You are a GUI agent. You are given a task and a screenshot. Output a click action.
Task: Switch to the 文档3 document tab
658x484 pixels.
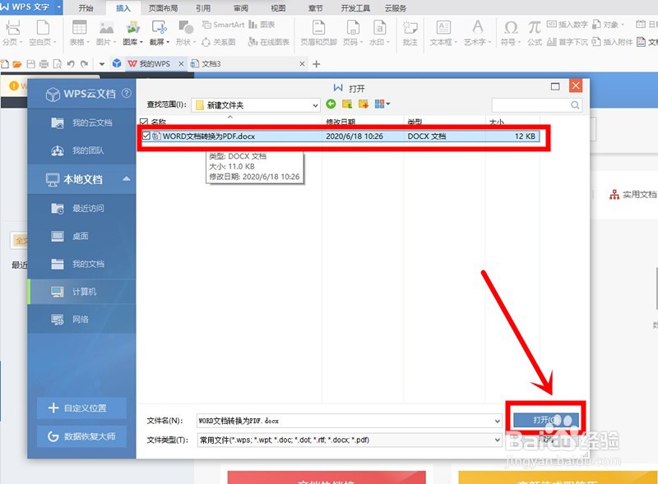(248, 64)
